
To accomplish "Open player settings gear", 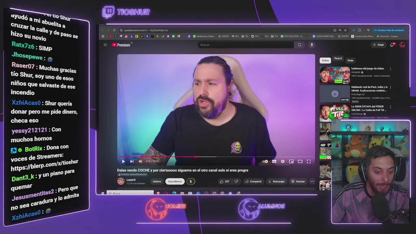I will (283, 161).
